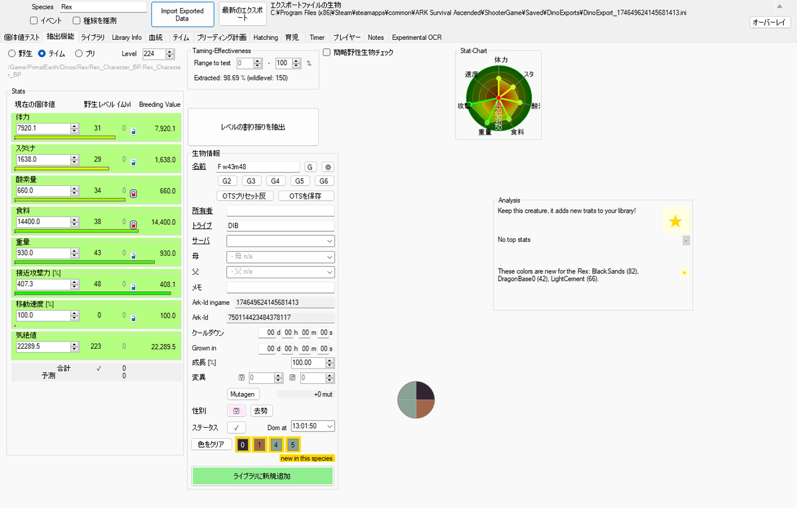Toggle the lock icon for 接近攻撃力 stat
The image size is (797, 508).
(133, 287)
